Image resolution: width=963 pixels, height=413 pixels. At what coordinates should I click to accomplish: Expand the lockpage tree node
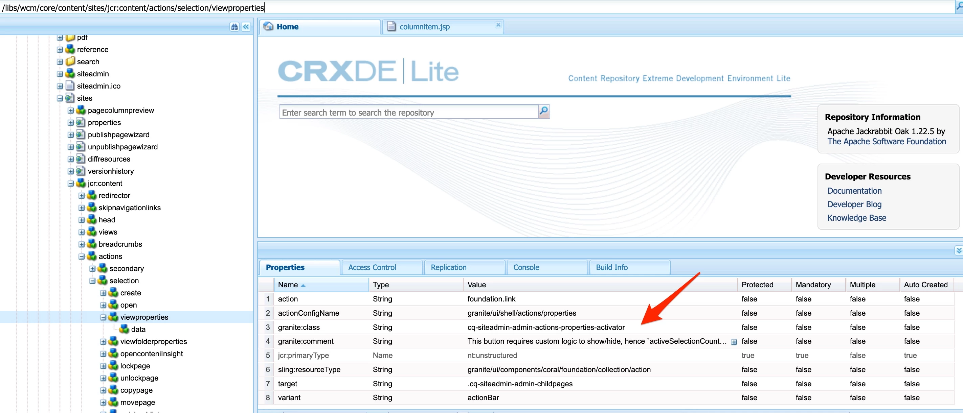(103, 366)
